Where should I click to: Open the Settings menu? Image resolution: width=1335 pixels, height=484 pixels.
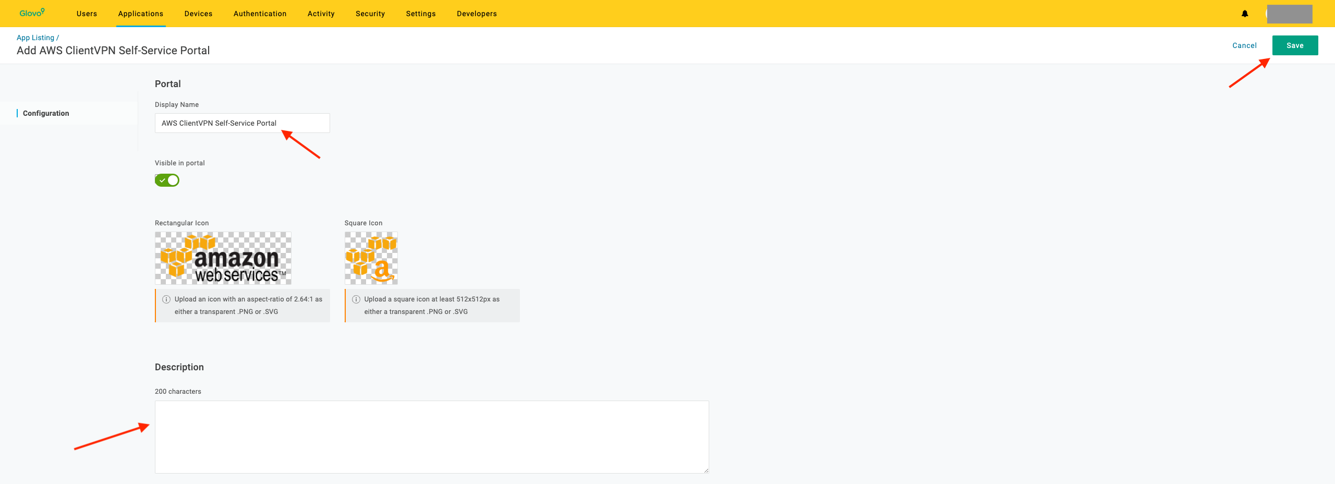(x=421, y=14)
